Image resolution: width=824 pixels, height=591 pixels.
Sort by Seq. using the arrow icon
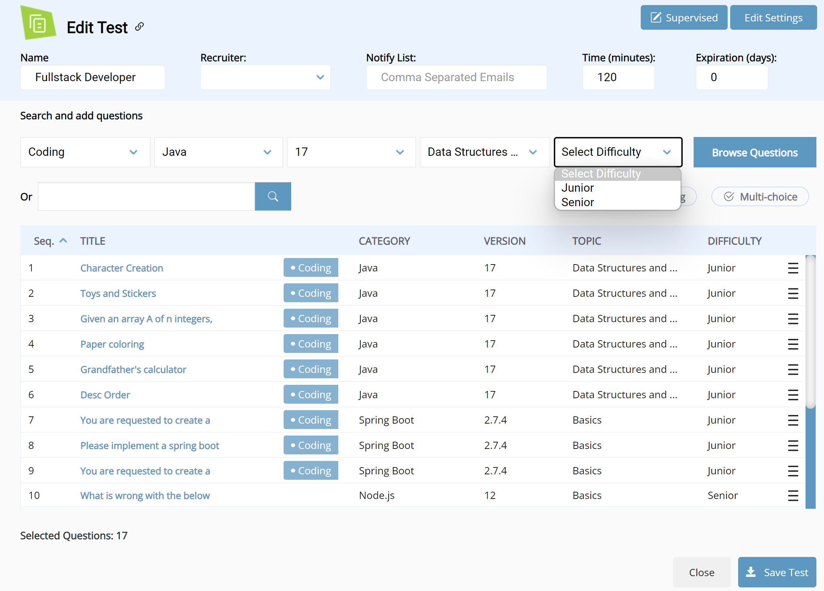point(63,241)
